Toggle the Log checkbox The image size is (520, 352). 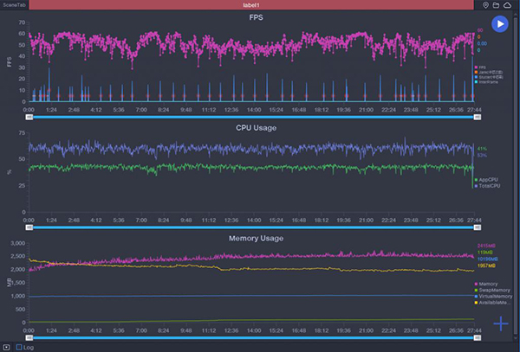click(19, 347)
